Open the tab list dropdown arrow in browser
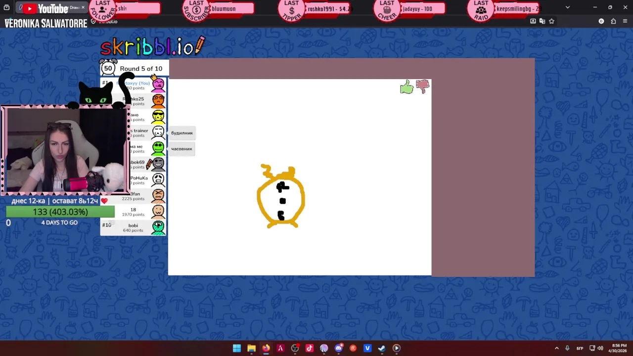The image size is (633, 356). [568, 7]
